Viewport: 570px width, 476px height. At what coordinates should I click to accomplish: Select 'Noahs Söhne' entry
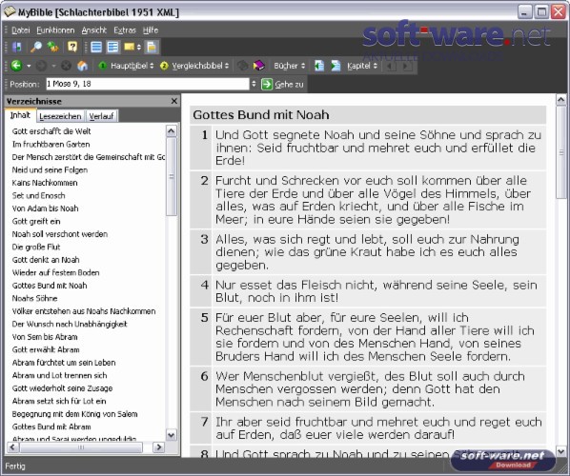click(35, 299)
